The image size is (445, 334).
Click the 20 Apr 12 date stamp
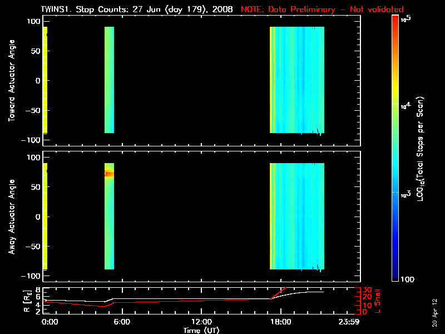(435, 309)
